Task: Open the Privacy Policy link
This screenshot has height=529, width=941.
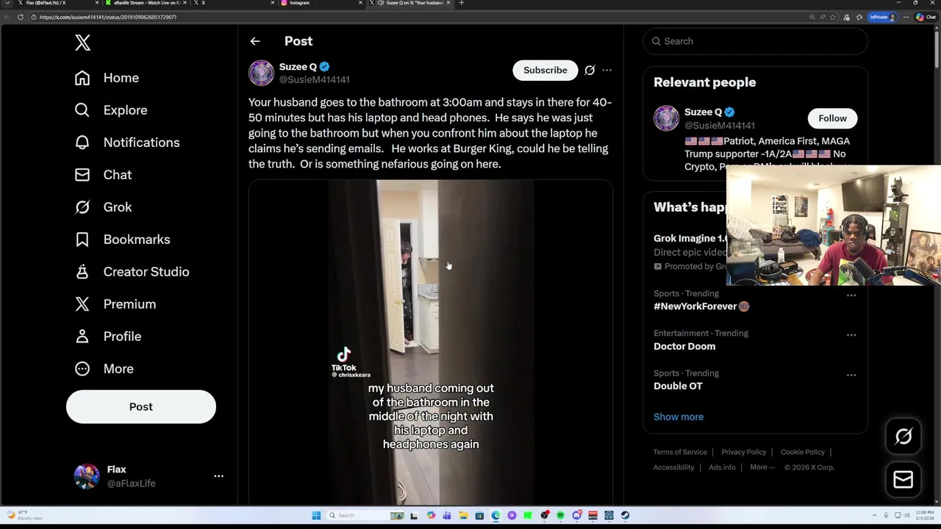Action: click(x=743, y=452)
